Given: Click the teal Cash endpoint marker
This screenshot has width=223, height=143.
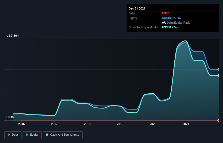Looking at the screenshot, I should [x=218, y=75].
